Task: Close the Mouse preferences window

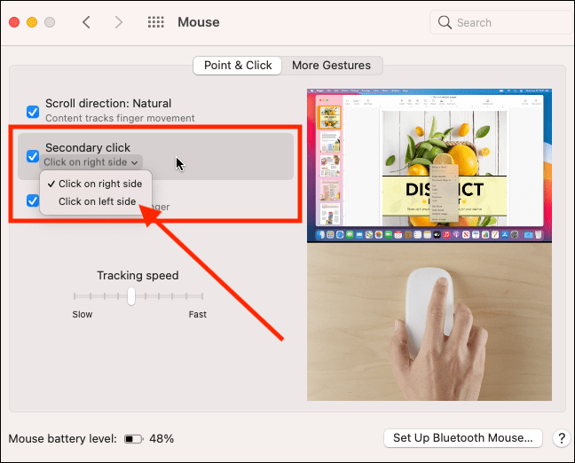Action: click(14, 22)
